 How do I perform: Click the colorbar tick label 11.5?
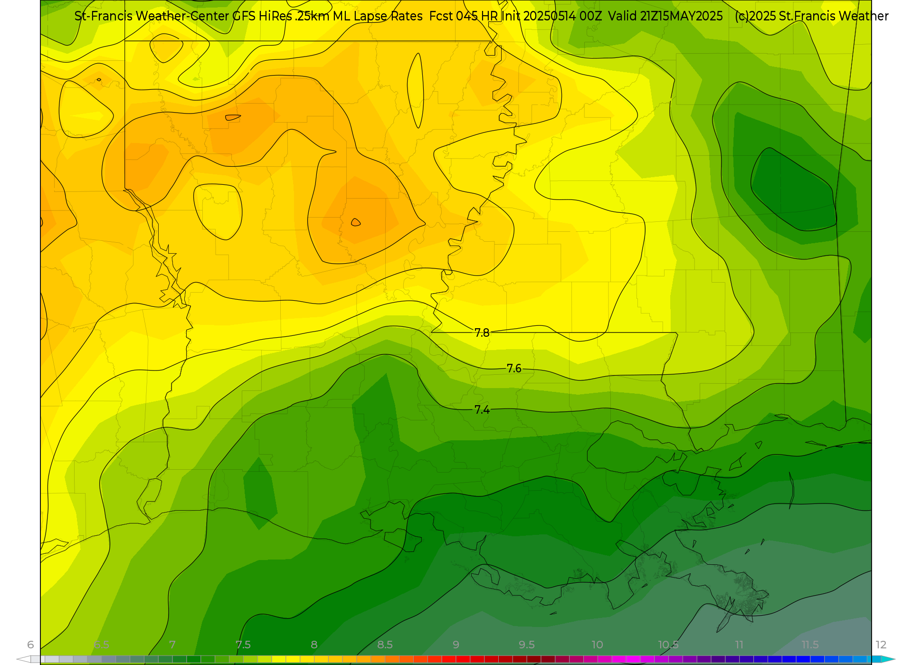point(810,645)
